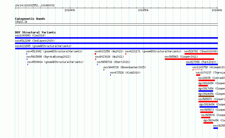Click the nsv1040993 (Coe2014) variant label
The image size is (225, 138).
pos(30,35)
